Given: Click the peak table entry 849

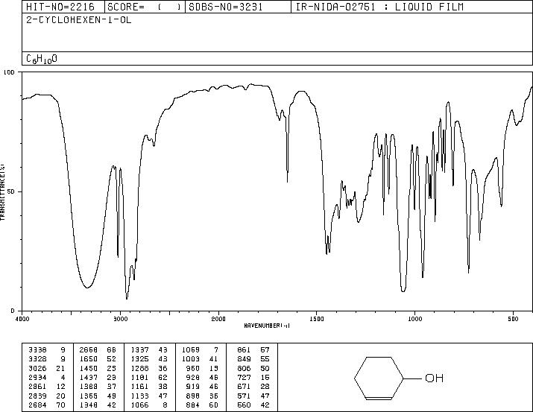Looking at the screenshot, I should pos(244,359).
